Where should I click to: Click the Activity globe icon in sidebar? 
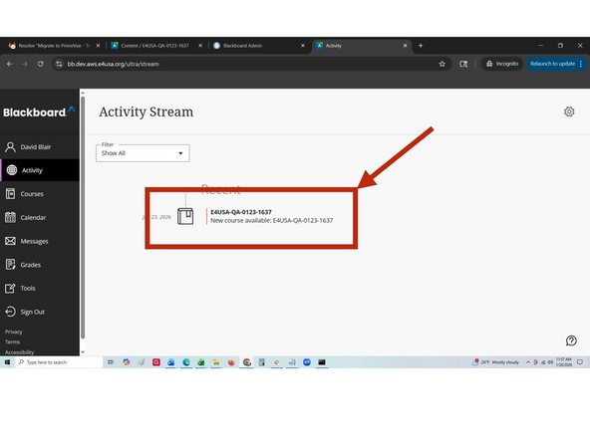pos(12,170)
